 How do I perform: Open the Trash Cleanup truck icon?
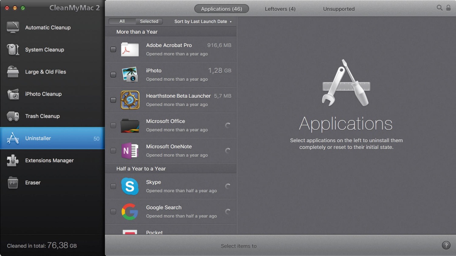coord(13,116)
